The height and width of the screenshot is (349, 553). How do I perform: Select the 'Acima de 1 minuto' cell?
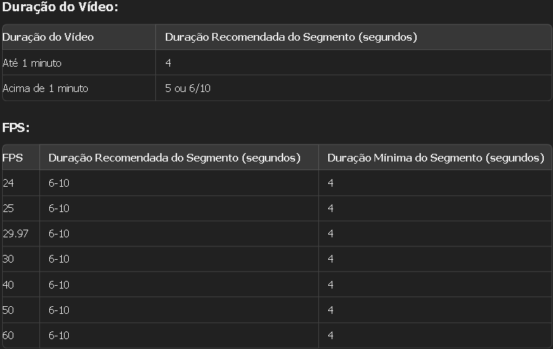click(46, 88)
